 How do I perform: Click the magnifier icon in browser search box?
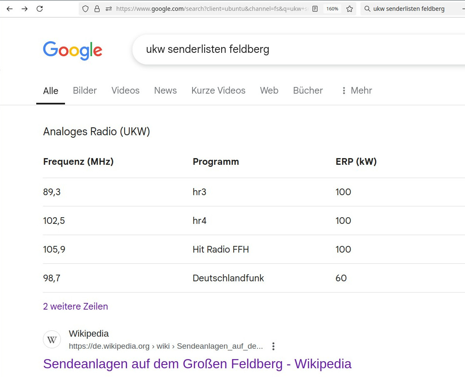coord(367,9)
